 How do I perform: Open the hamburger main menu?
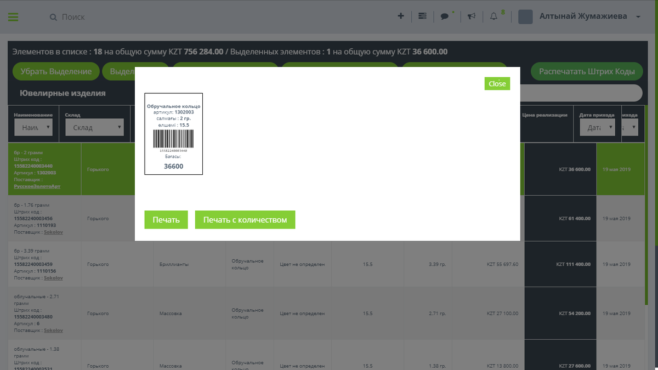[13, 17]
